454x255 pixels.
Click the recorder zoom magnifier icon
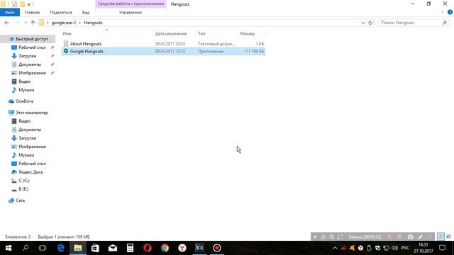click(331, 237)
